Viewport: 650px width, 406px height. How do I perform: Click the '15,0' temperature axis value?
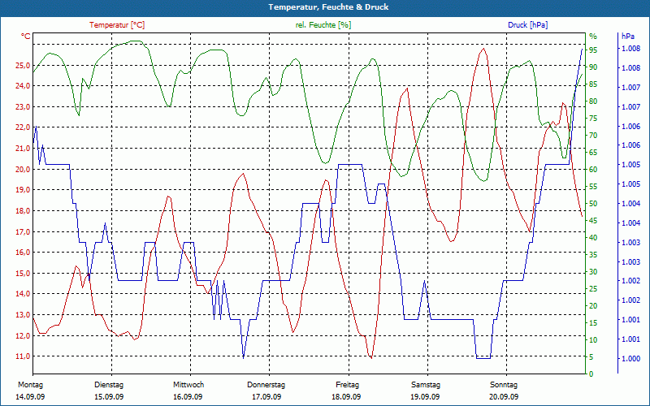click(23, 273)
